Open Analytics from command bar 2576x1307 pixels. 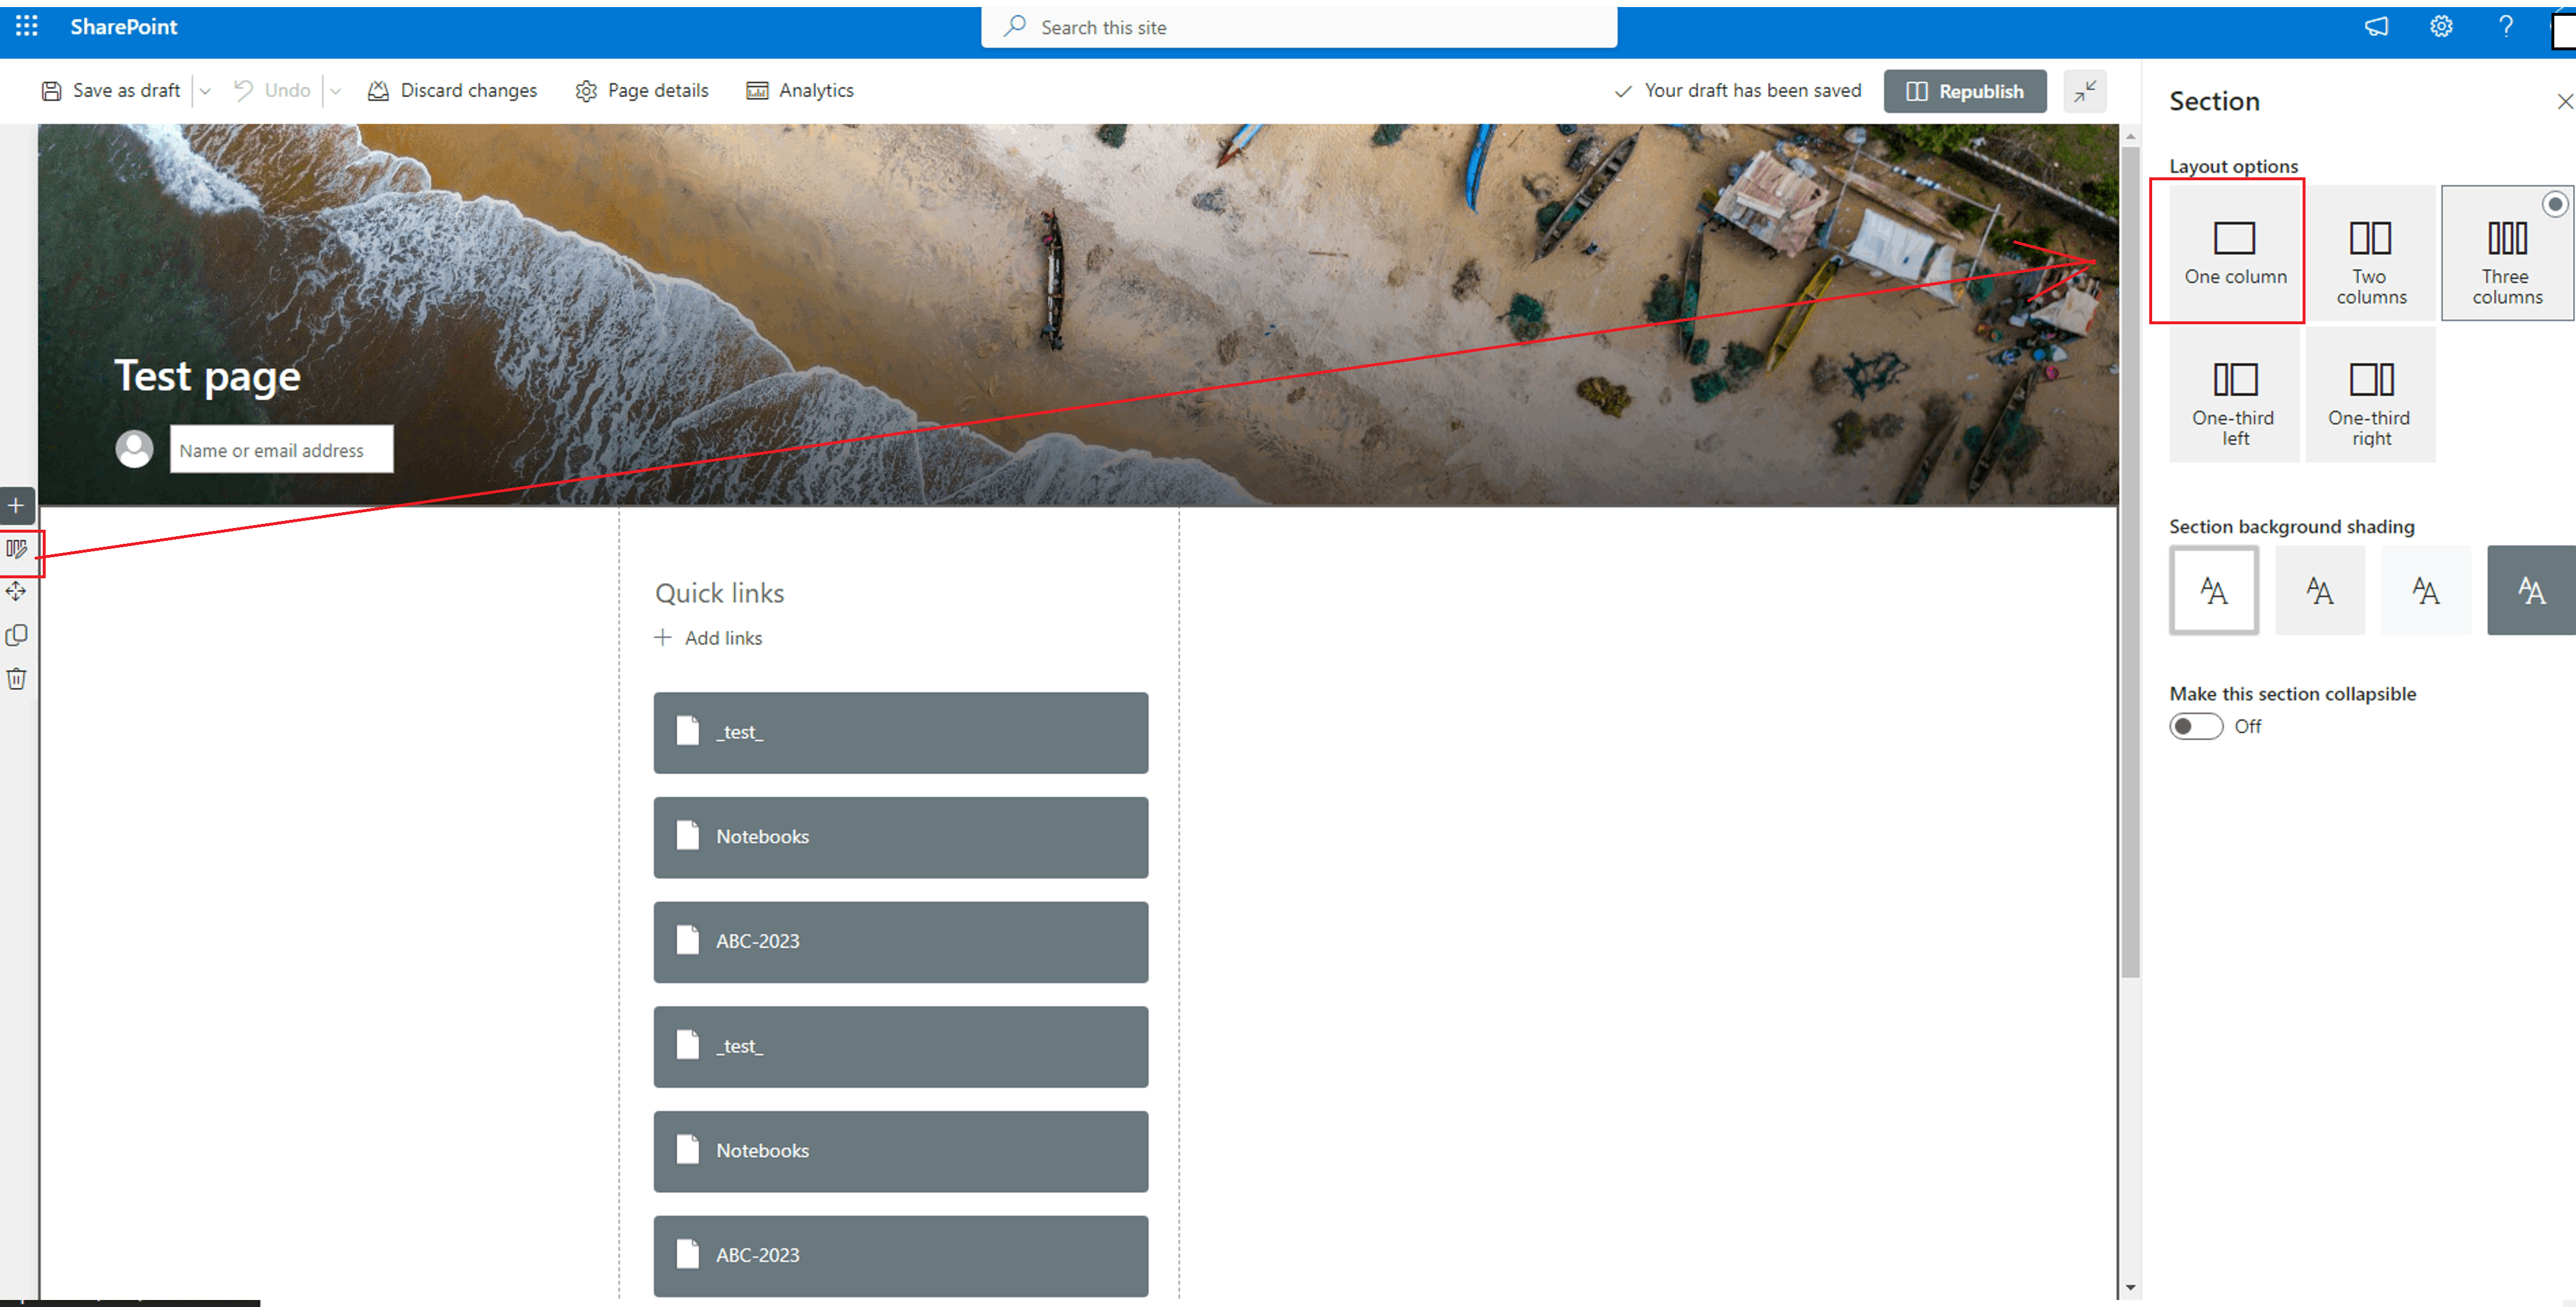click(x=800, y=91)
